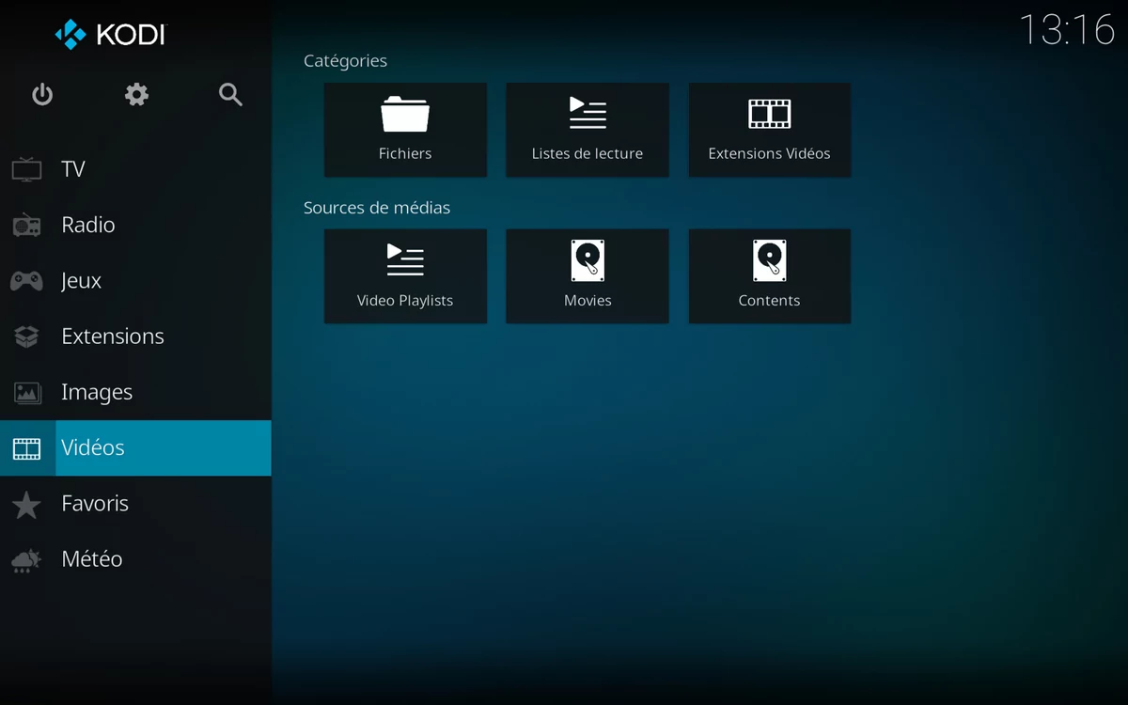1128x705 pixels.
Task: Open the Extensions Vidéos tile label
Action: (x=769, y=153)
